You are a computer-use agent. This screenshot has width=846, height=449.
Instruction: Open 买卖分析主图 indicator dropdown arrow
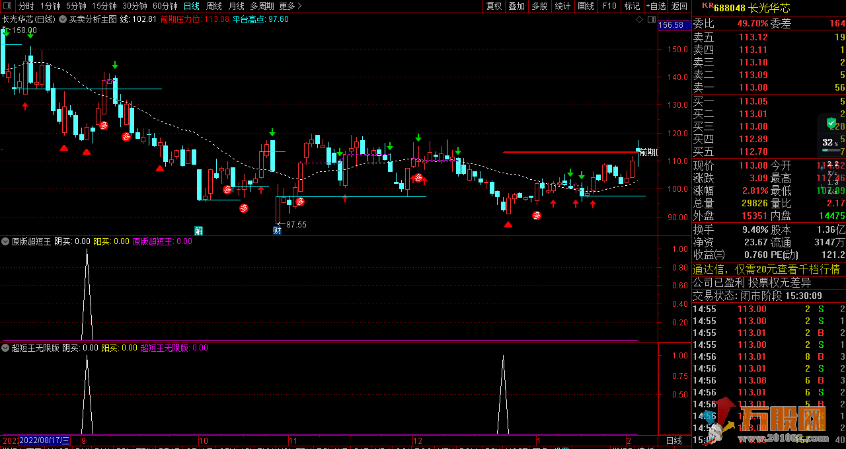tap(63, 20)
